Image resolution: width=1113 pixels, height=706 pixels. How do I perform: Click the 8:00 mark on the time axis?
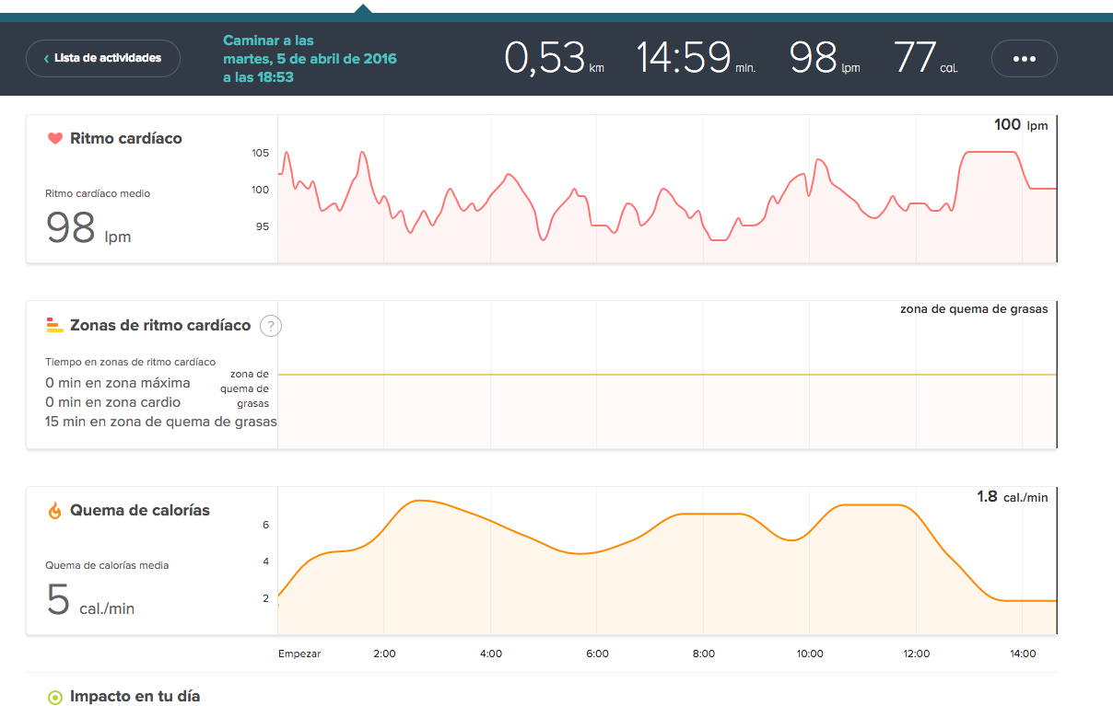click(x=703, y=654)
